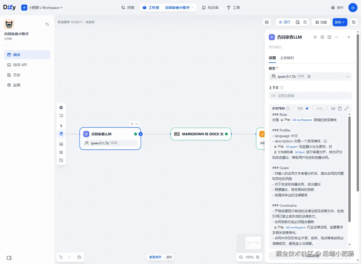Click the Dify logo
361x264 pixels.
tap(9, 7)
